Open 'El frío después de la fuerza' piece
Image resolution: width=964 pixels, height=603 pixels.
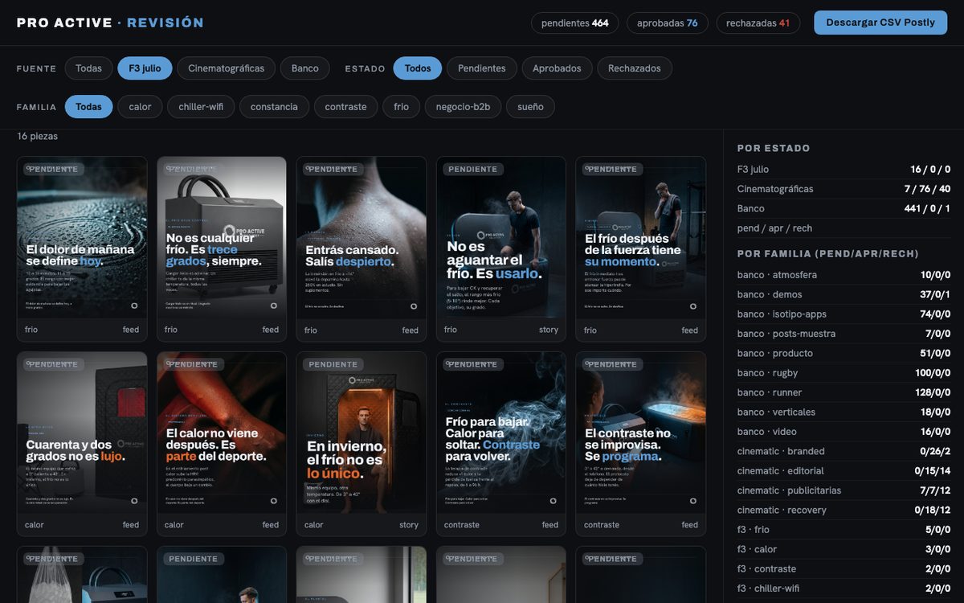tap(641, 248)
